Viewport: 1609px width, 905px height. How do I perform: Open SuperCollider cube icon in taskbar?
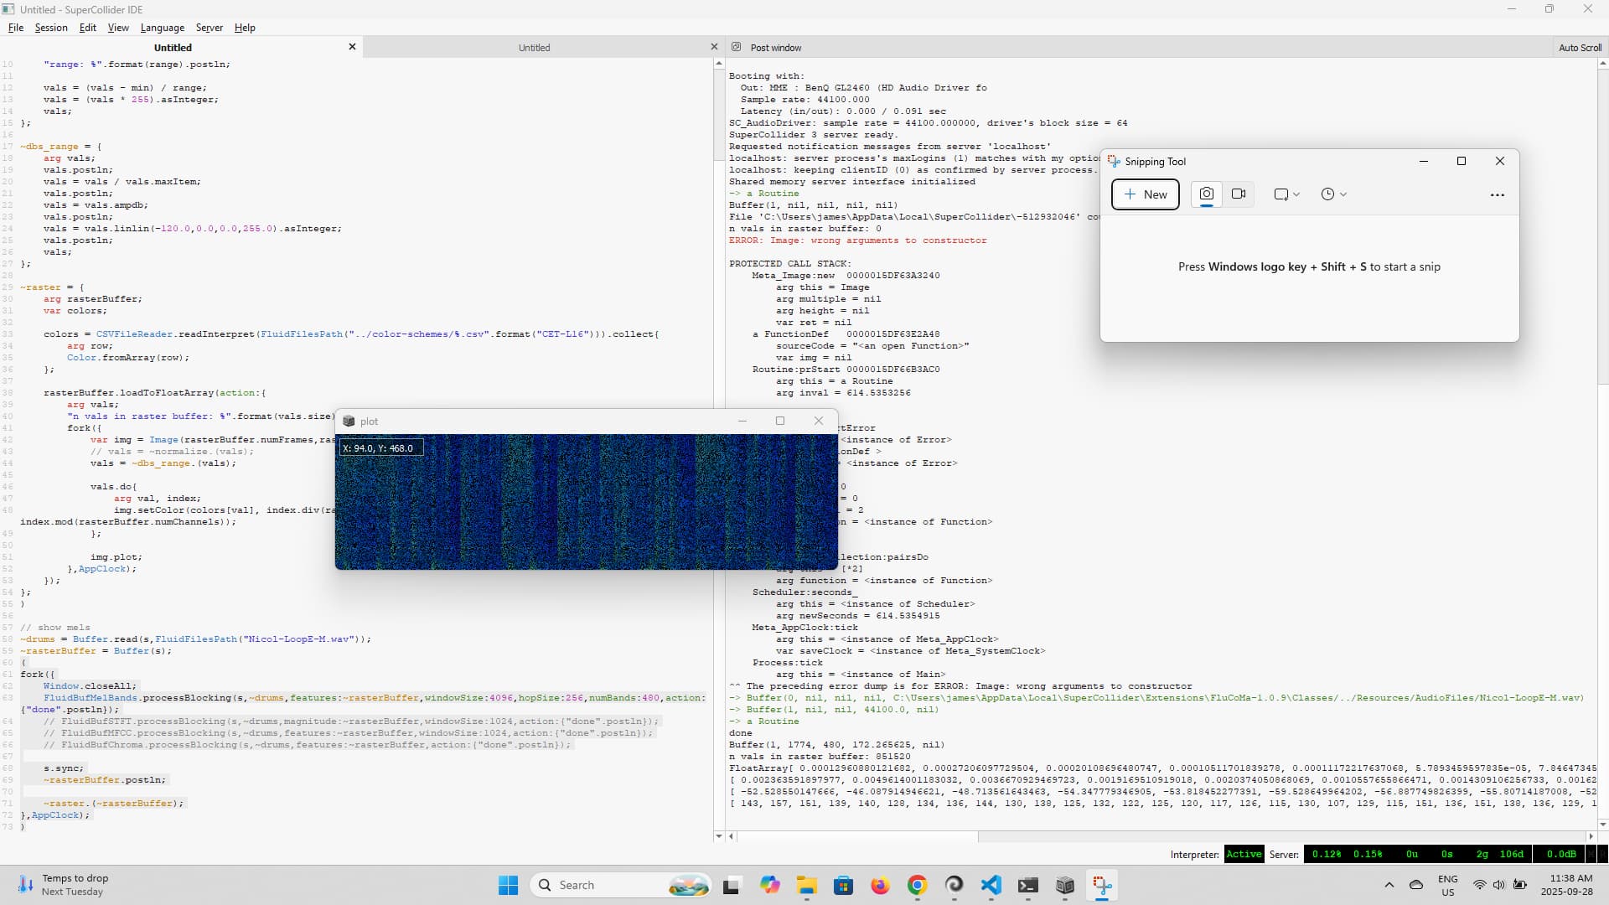[1064, 885]
